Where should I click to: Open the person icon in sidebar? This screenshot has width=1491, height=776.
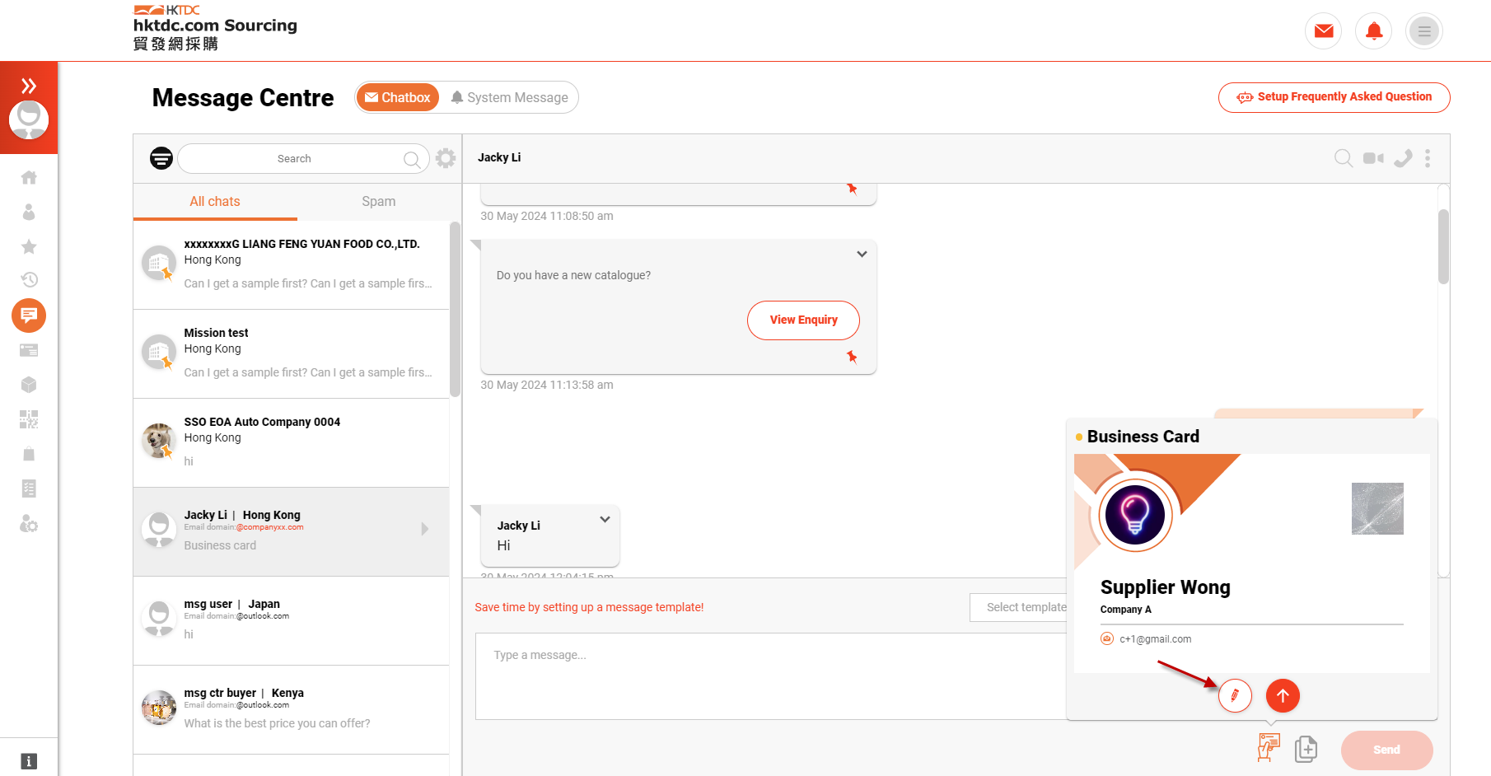tap(29, 212)
